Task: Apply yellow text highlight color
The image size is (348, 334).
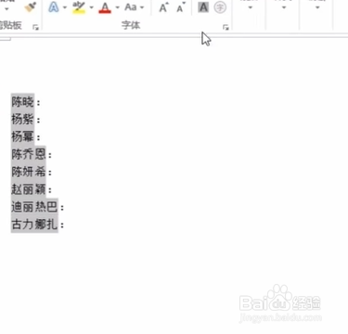Action: click(79, 7)
